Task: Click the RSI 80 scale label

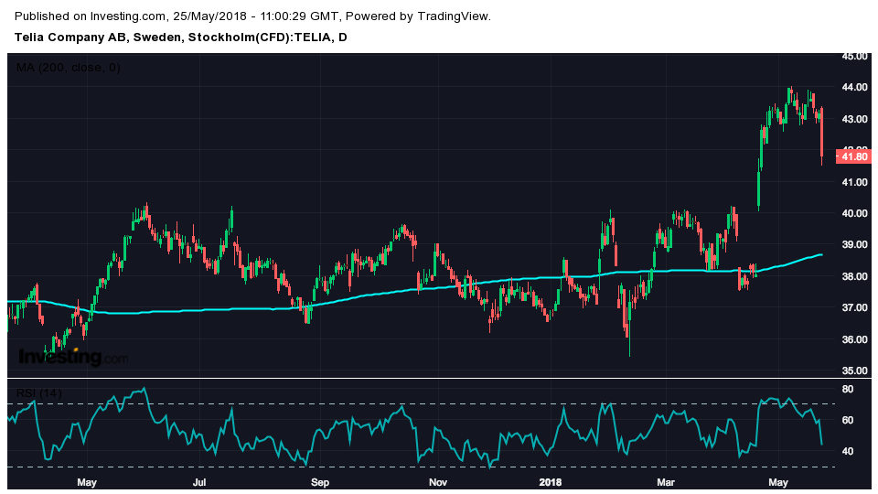Action: (848, 390)
